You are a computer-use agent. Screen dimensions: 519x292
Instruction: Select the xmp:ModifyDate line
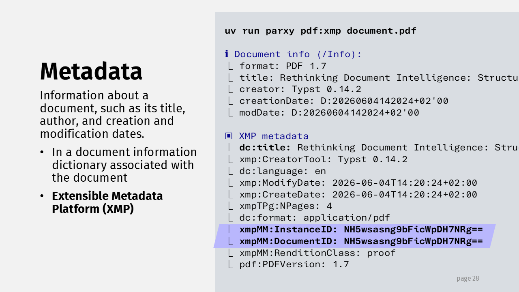353,183
